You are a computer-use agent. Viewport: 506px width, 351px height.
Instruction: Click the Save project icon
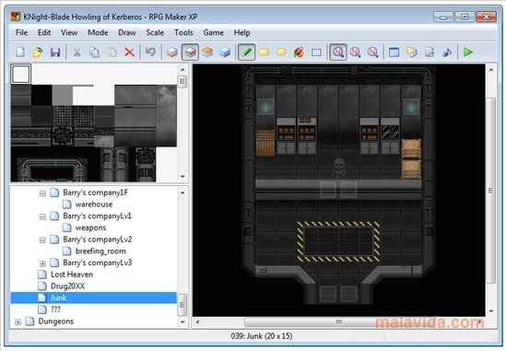pos(55,53)
